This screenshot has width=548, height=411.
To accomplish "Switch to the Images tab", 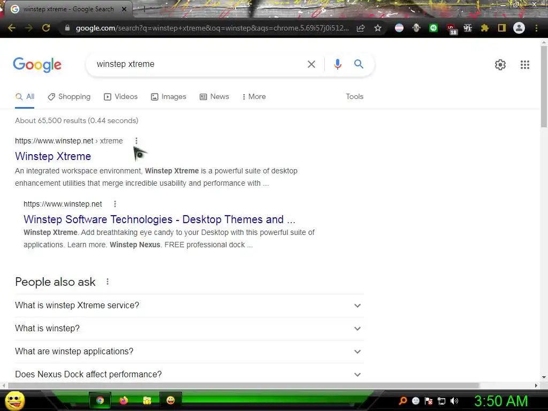I will click(x=169, y=97).
